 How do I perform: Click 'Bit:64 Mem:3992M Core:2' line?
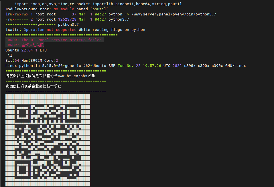pyautogui.click(x=31, y=61)
